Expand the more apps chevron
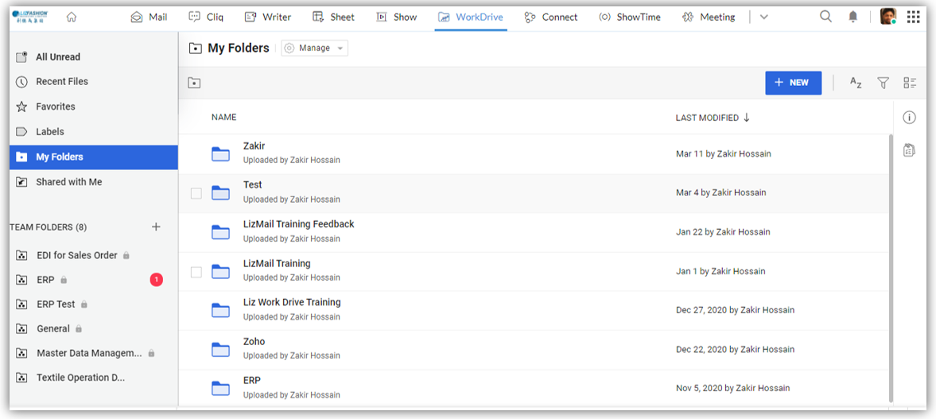Image resolution: width=936 pixels, height=419 pixels. click(763, 17)
